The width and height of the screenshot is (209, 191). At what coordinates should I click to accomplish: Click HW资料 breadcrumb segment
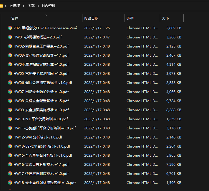(49, 6)
